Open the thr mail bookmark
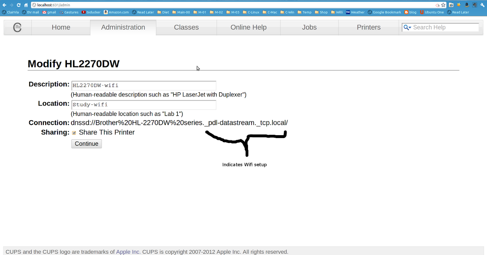This screenshot has width=487, height=255. pyautogui.click(x=30, y=12)
